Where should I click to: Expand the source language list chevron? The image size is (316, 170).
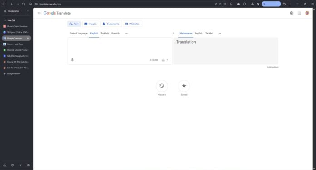[x=126, y=34]
